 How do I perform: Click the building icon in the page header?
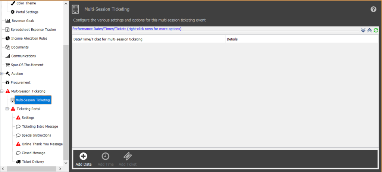click(75, 9)
